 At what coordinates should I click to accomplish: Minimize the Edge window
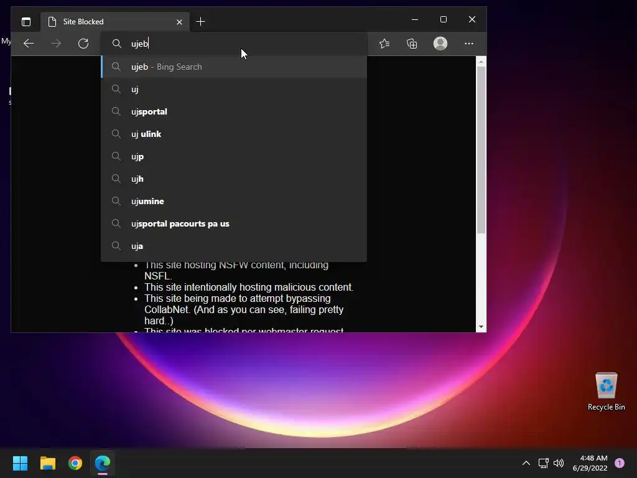[415, 19]
